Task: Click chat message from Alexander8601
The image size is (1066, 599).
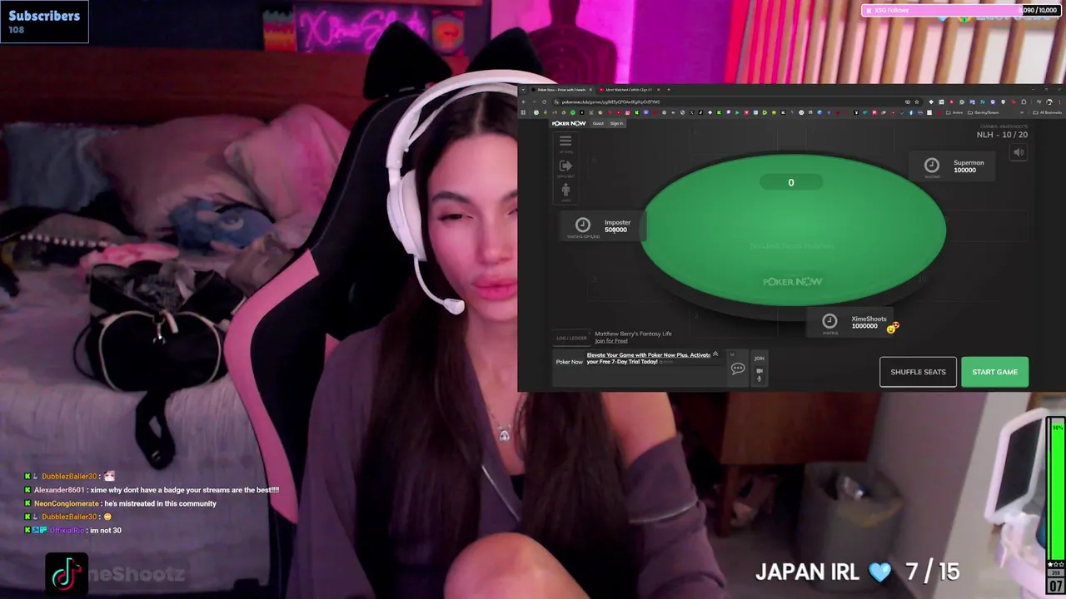Action: [x=152, y=490]
